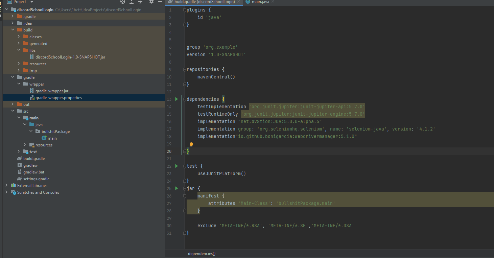The width and height of the screenshot is (494, 258).
Task: Click the dependencies{} breadcrumb
Action: point(202,254)
